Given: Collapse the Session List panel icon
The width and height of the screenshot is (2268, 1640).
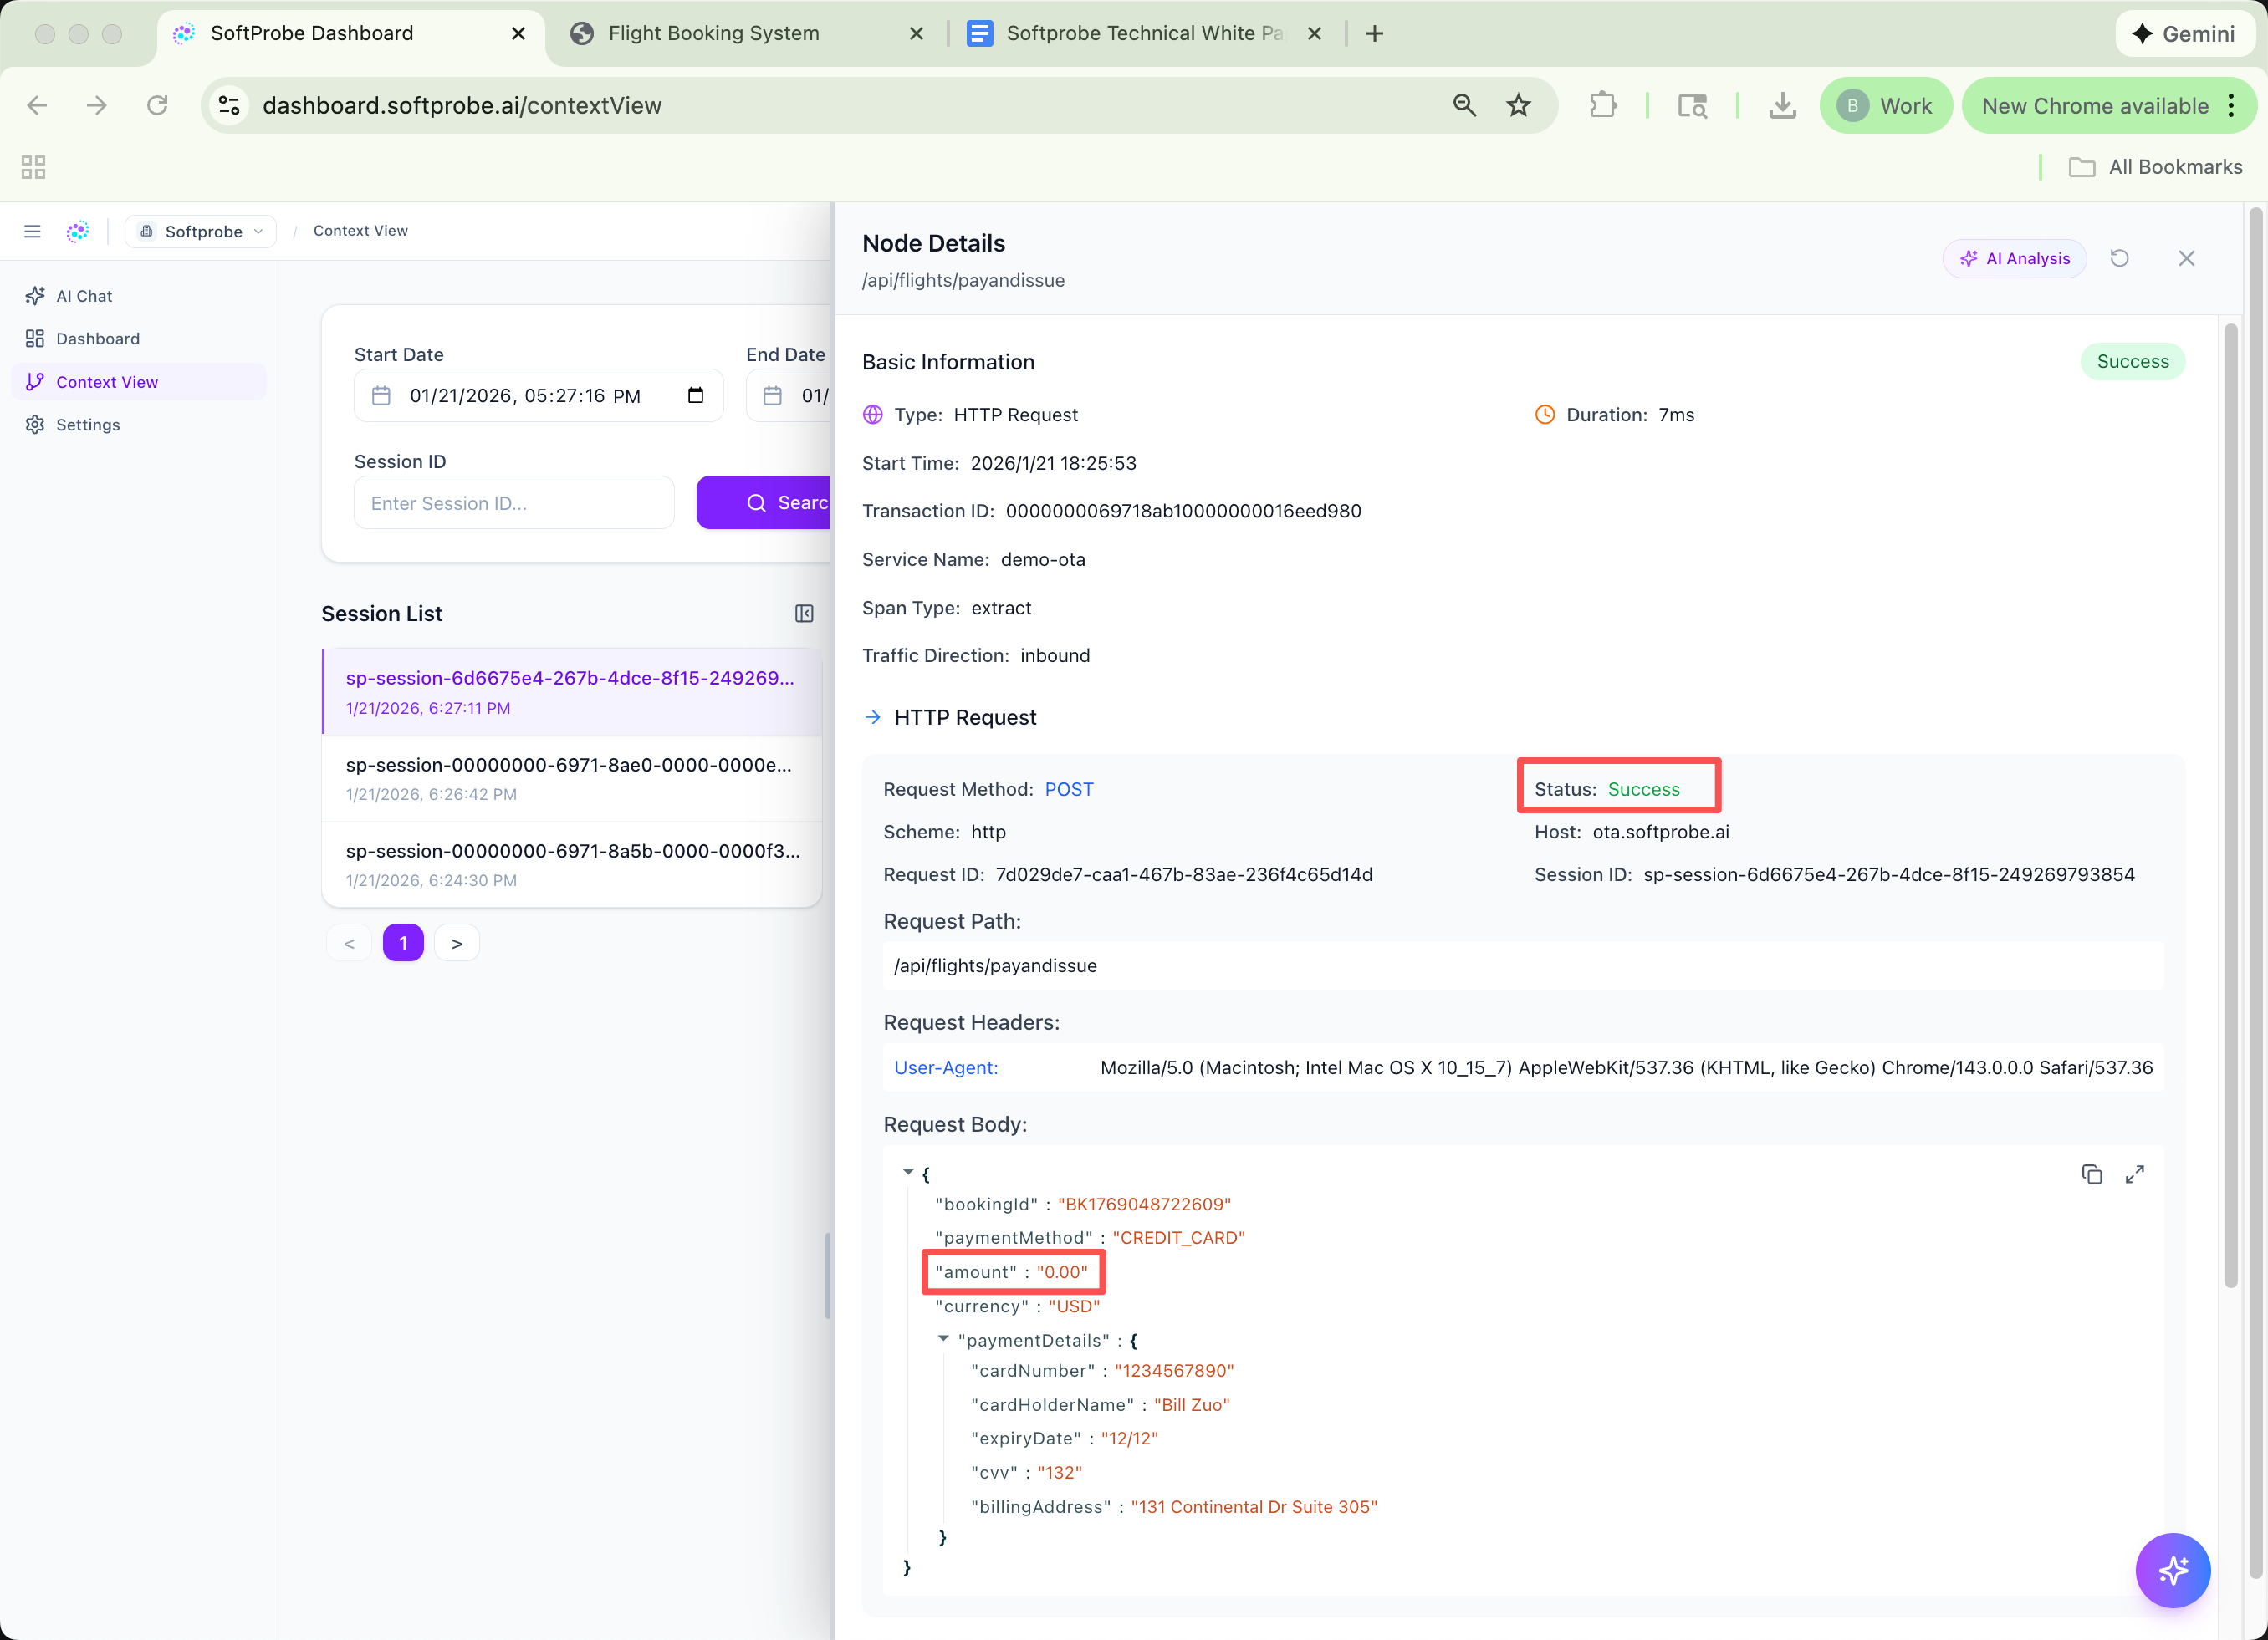Looking at the screenshot, I should coord(804,614).
